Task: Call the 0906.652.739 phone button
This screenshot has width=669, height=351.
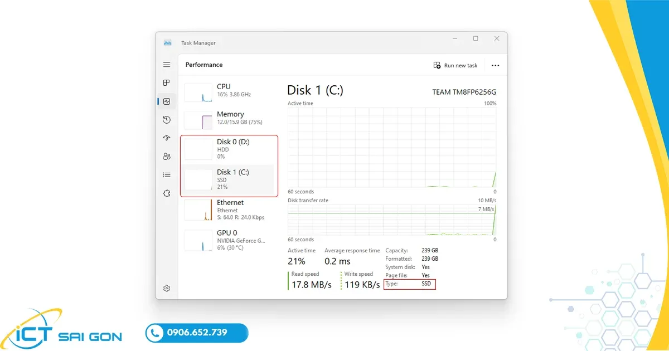Action: [x=196, y=333]
